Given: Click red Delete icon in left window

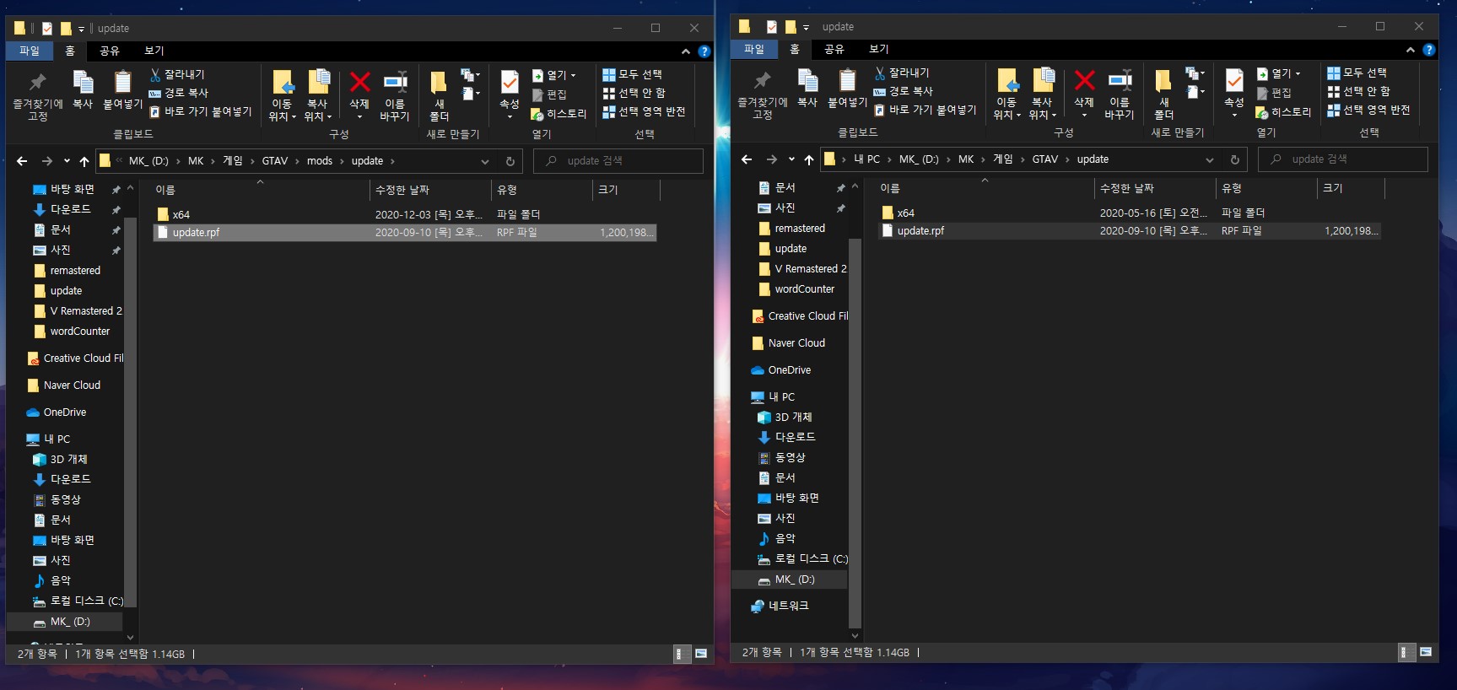Looking at the screenshot, I should click(x=359, y=83).
